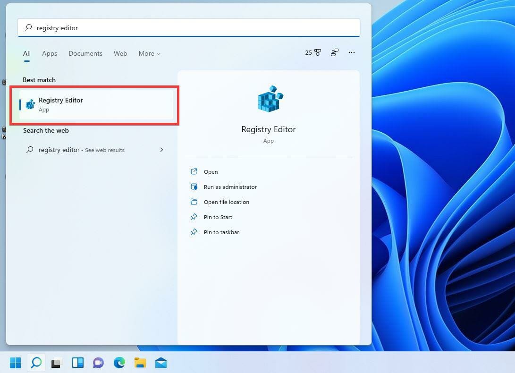The height and width of the screenshot is (373, 515).
Task: Open the three-dot options menu
Action: pyautogui.click(x=351, y=52)
